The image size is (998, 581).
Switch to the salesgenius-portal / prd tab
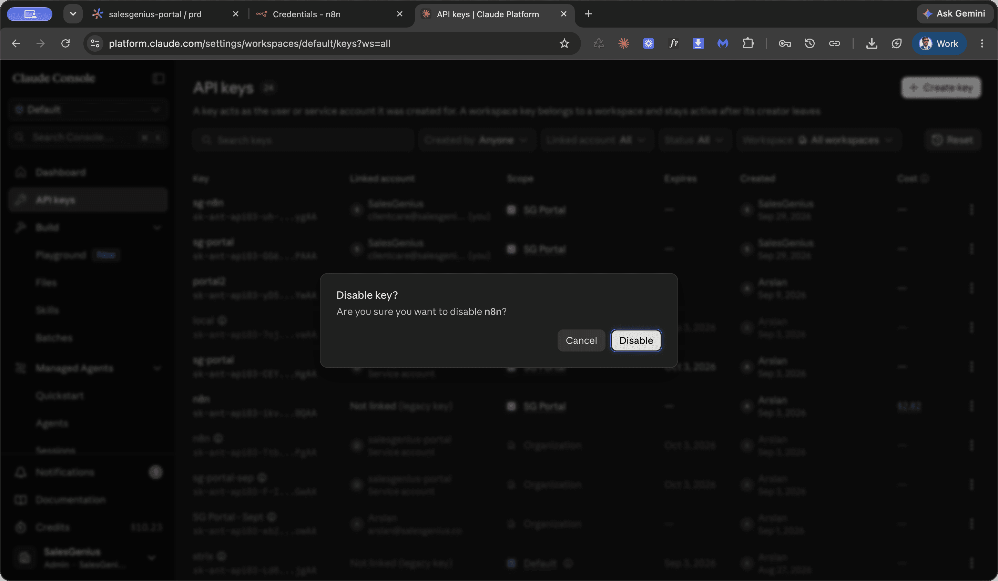pyautogui.click(x=155, y=14)
